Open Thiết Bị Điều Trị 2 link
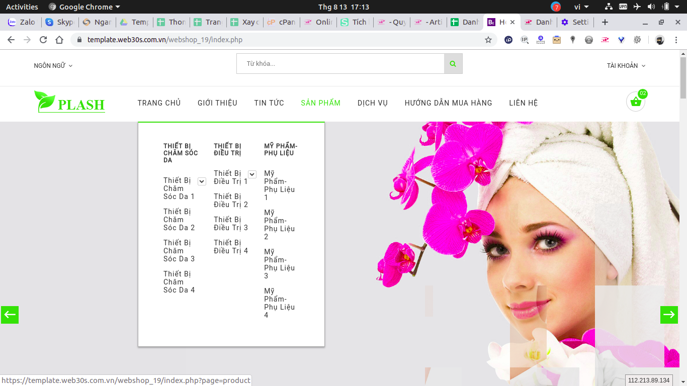Image resolution: width=687 pixels, height=386 pixels. 231,201
